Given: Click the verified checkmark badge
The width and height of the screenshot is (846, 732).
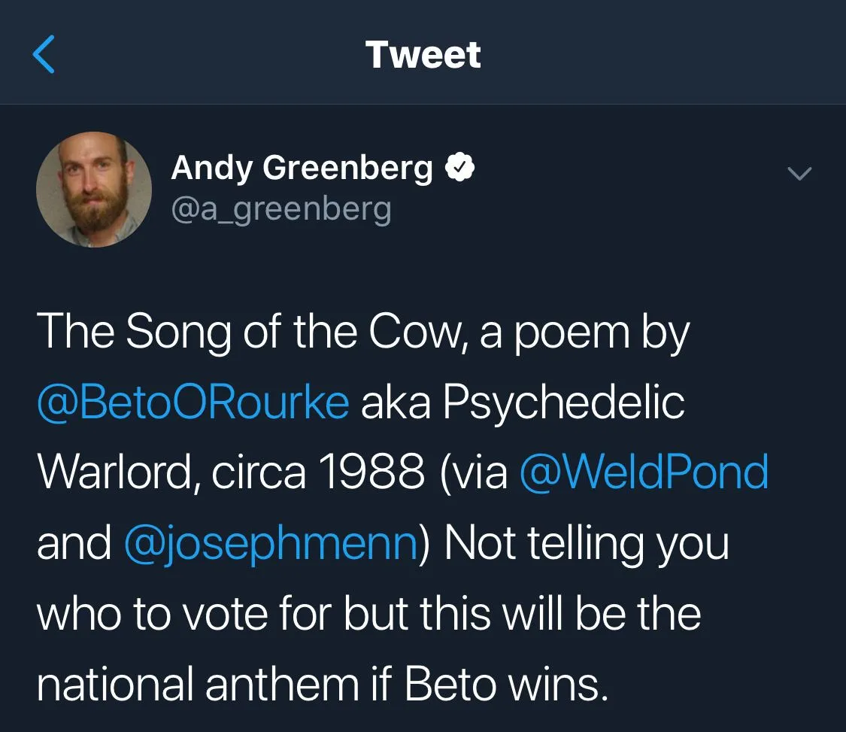Looking at the screenshot, I should [x=459, y=169].
